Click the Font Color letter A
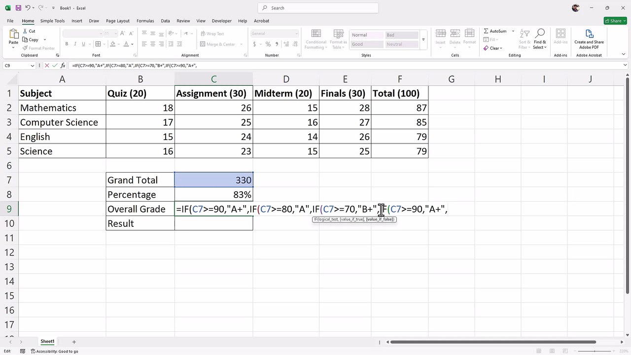The image size is (631, 355). tap(126, 44)
